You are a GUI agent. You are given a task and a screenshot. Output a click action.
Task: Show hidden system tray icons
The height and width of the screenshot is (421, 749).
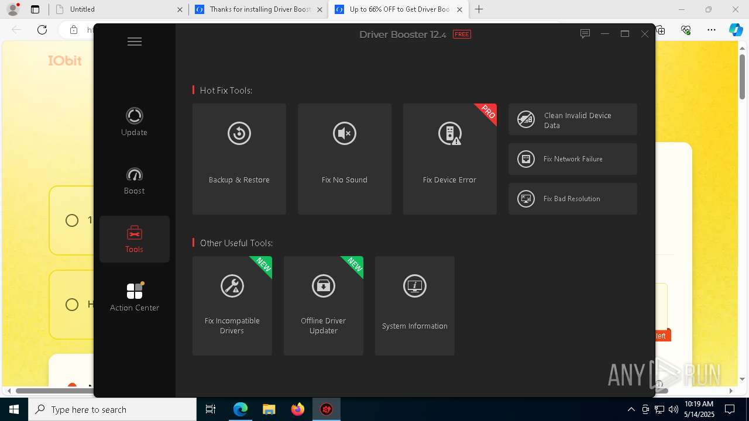pos(631,409)
